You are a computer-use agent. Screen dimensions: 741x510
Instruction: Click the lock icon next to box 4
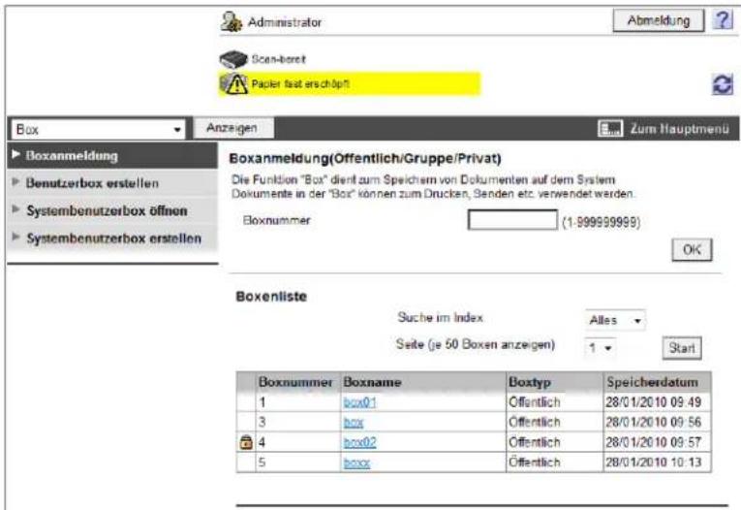[246, 442]
